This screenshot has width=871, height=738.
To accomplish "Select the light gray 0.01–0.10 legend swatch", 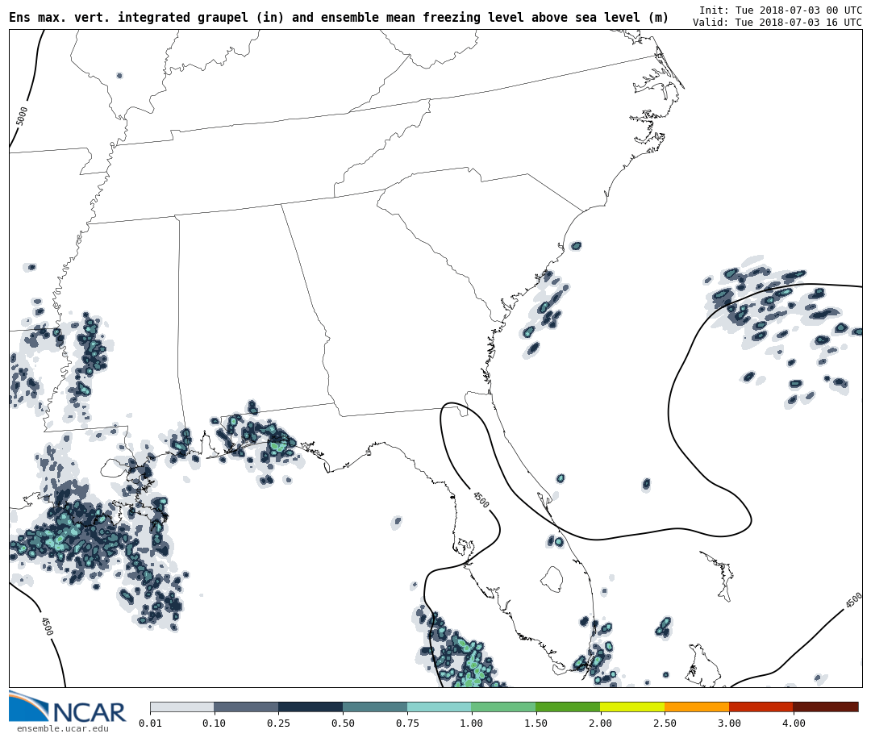I will tap(181, 707).
